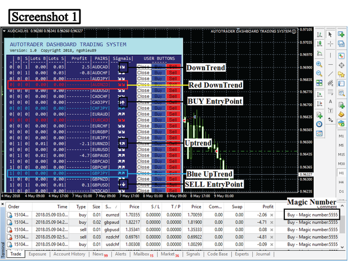This screenshot has height=261, width=348.
Task: Draw a vertical line
Action: tap(330, 55)
